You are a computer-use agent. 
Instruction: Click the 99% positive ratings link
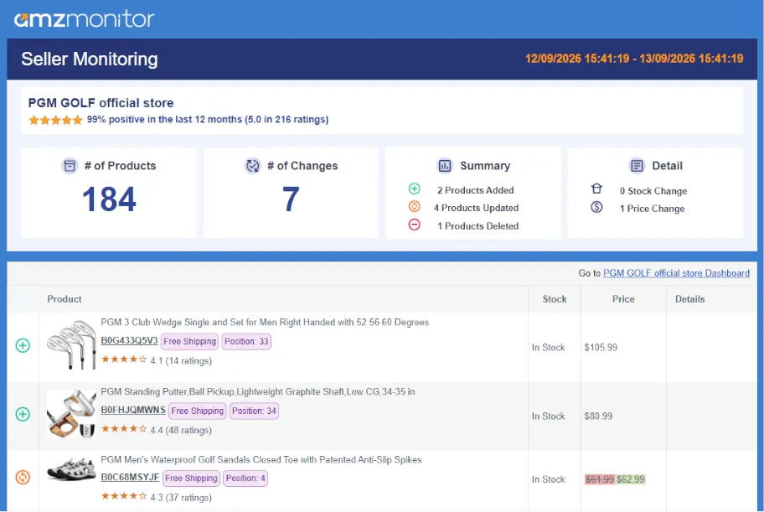point(208,120)
